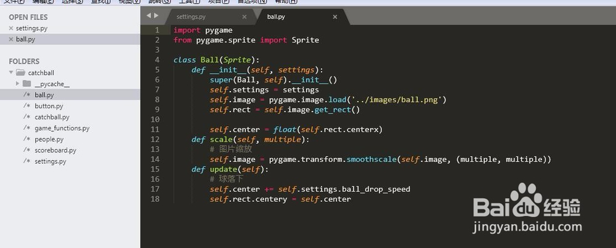Screen dimensions: 616x248
Task: Close the settings.py editor tab
Action: pyautogui.click(x=245, y=17)
